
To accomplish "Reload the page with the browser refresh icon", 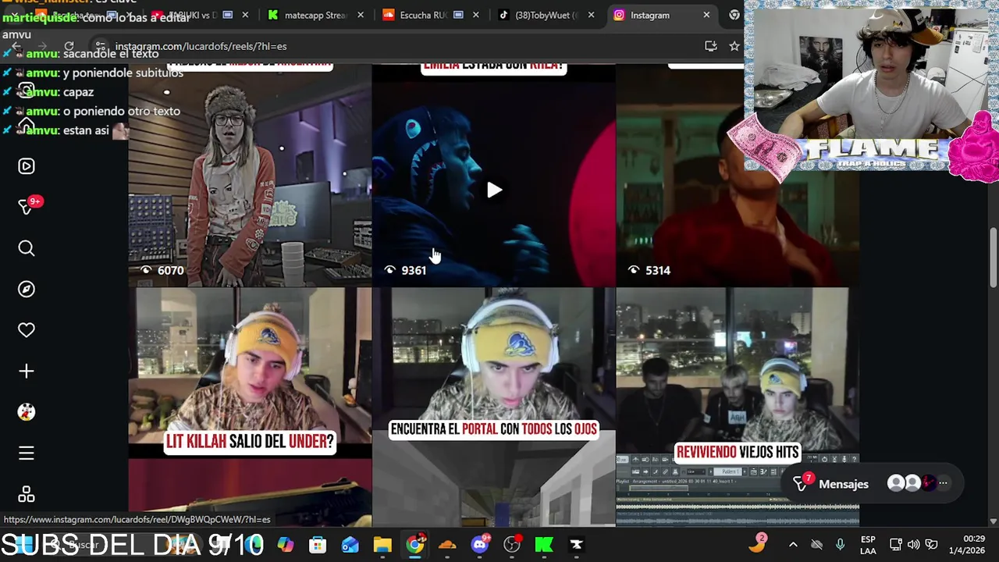I will tap(69, 47).
